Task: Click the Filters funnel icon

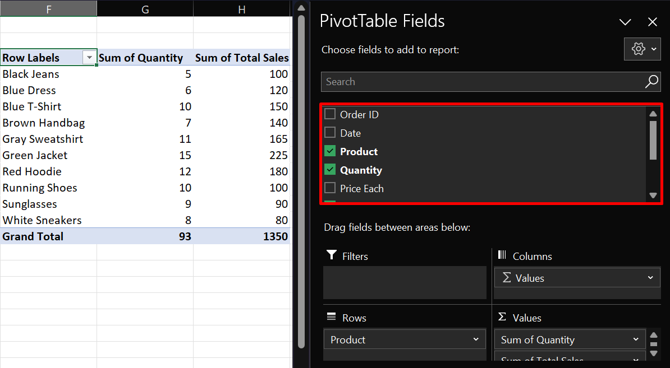Action: pos(332,255)
